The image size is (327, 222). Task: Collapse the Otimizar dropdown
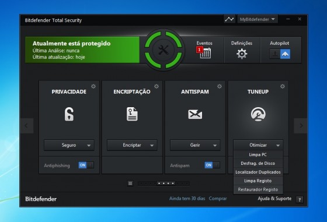[x=258, y=145]
